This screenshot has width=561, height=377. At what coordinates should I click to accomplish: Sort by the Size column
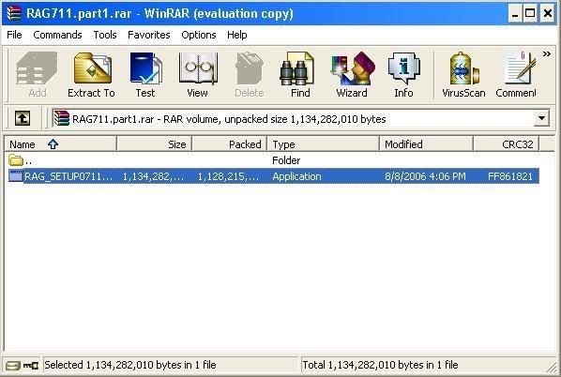pyautogui.click(x=154, y=144)
